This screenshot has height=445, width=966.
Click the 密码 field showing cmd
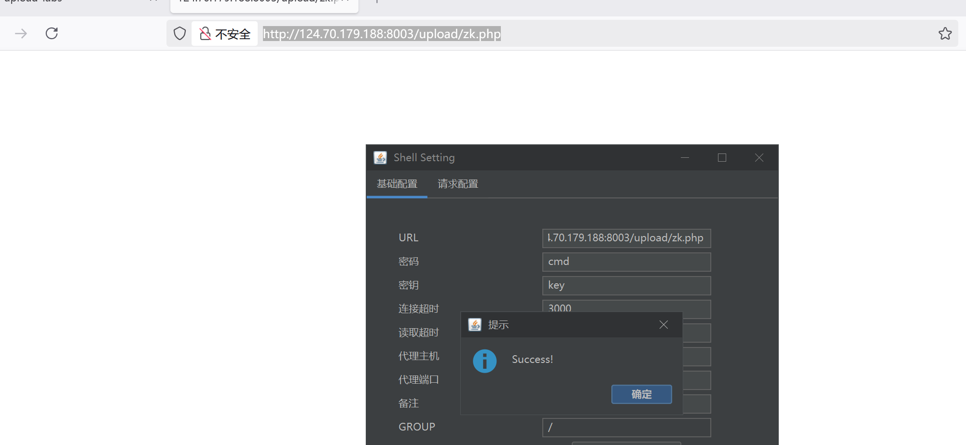pyautogui.click(x=626, y=262)
